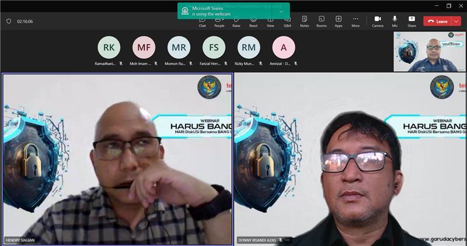Open the Chat panel
The image size is (467, 246).
(x=202, y=22)
